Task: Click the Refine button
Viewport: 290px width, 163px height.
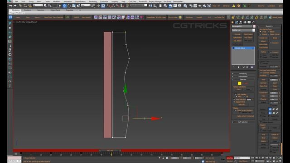Action: 264,52
